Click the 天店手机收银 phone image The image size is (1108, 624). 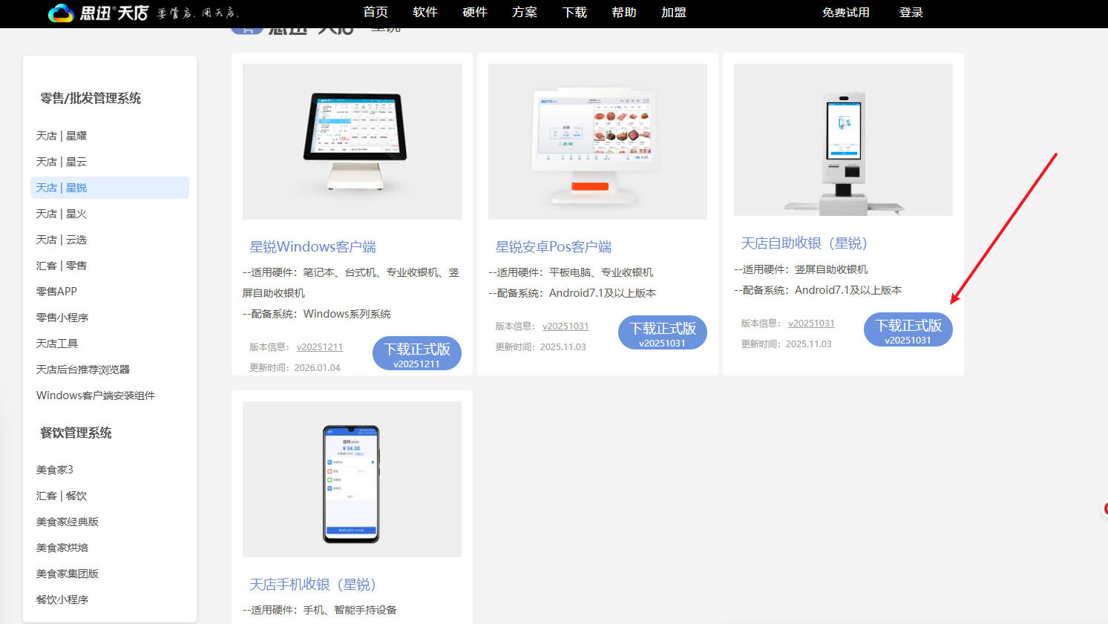352,479
